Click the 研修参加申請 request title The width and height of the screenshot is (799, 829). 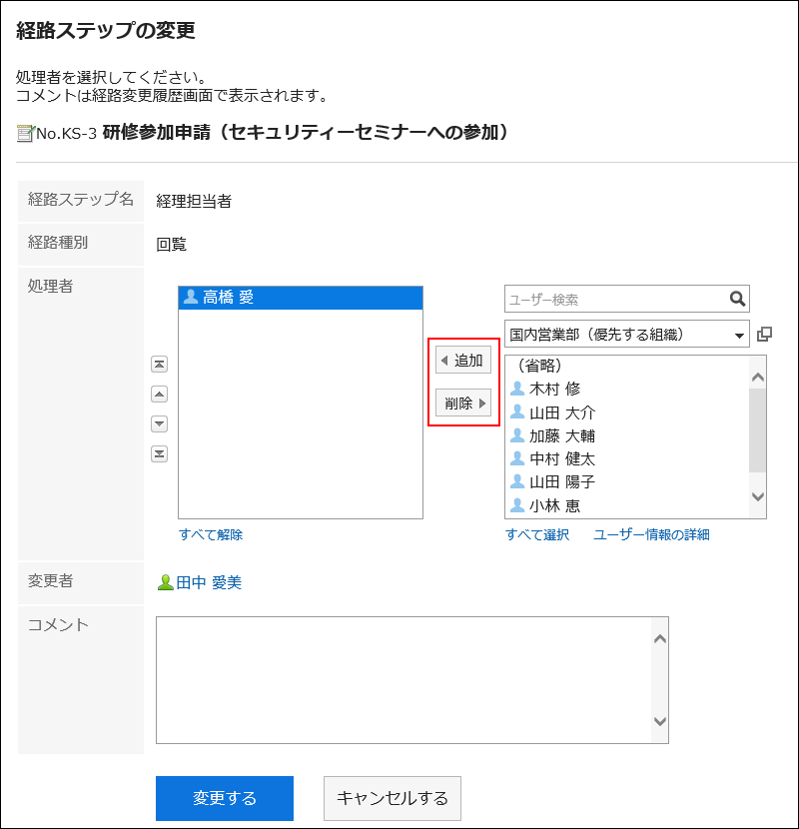click(x=305, y=132)
